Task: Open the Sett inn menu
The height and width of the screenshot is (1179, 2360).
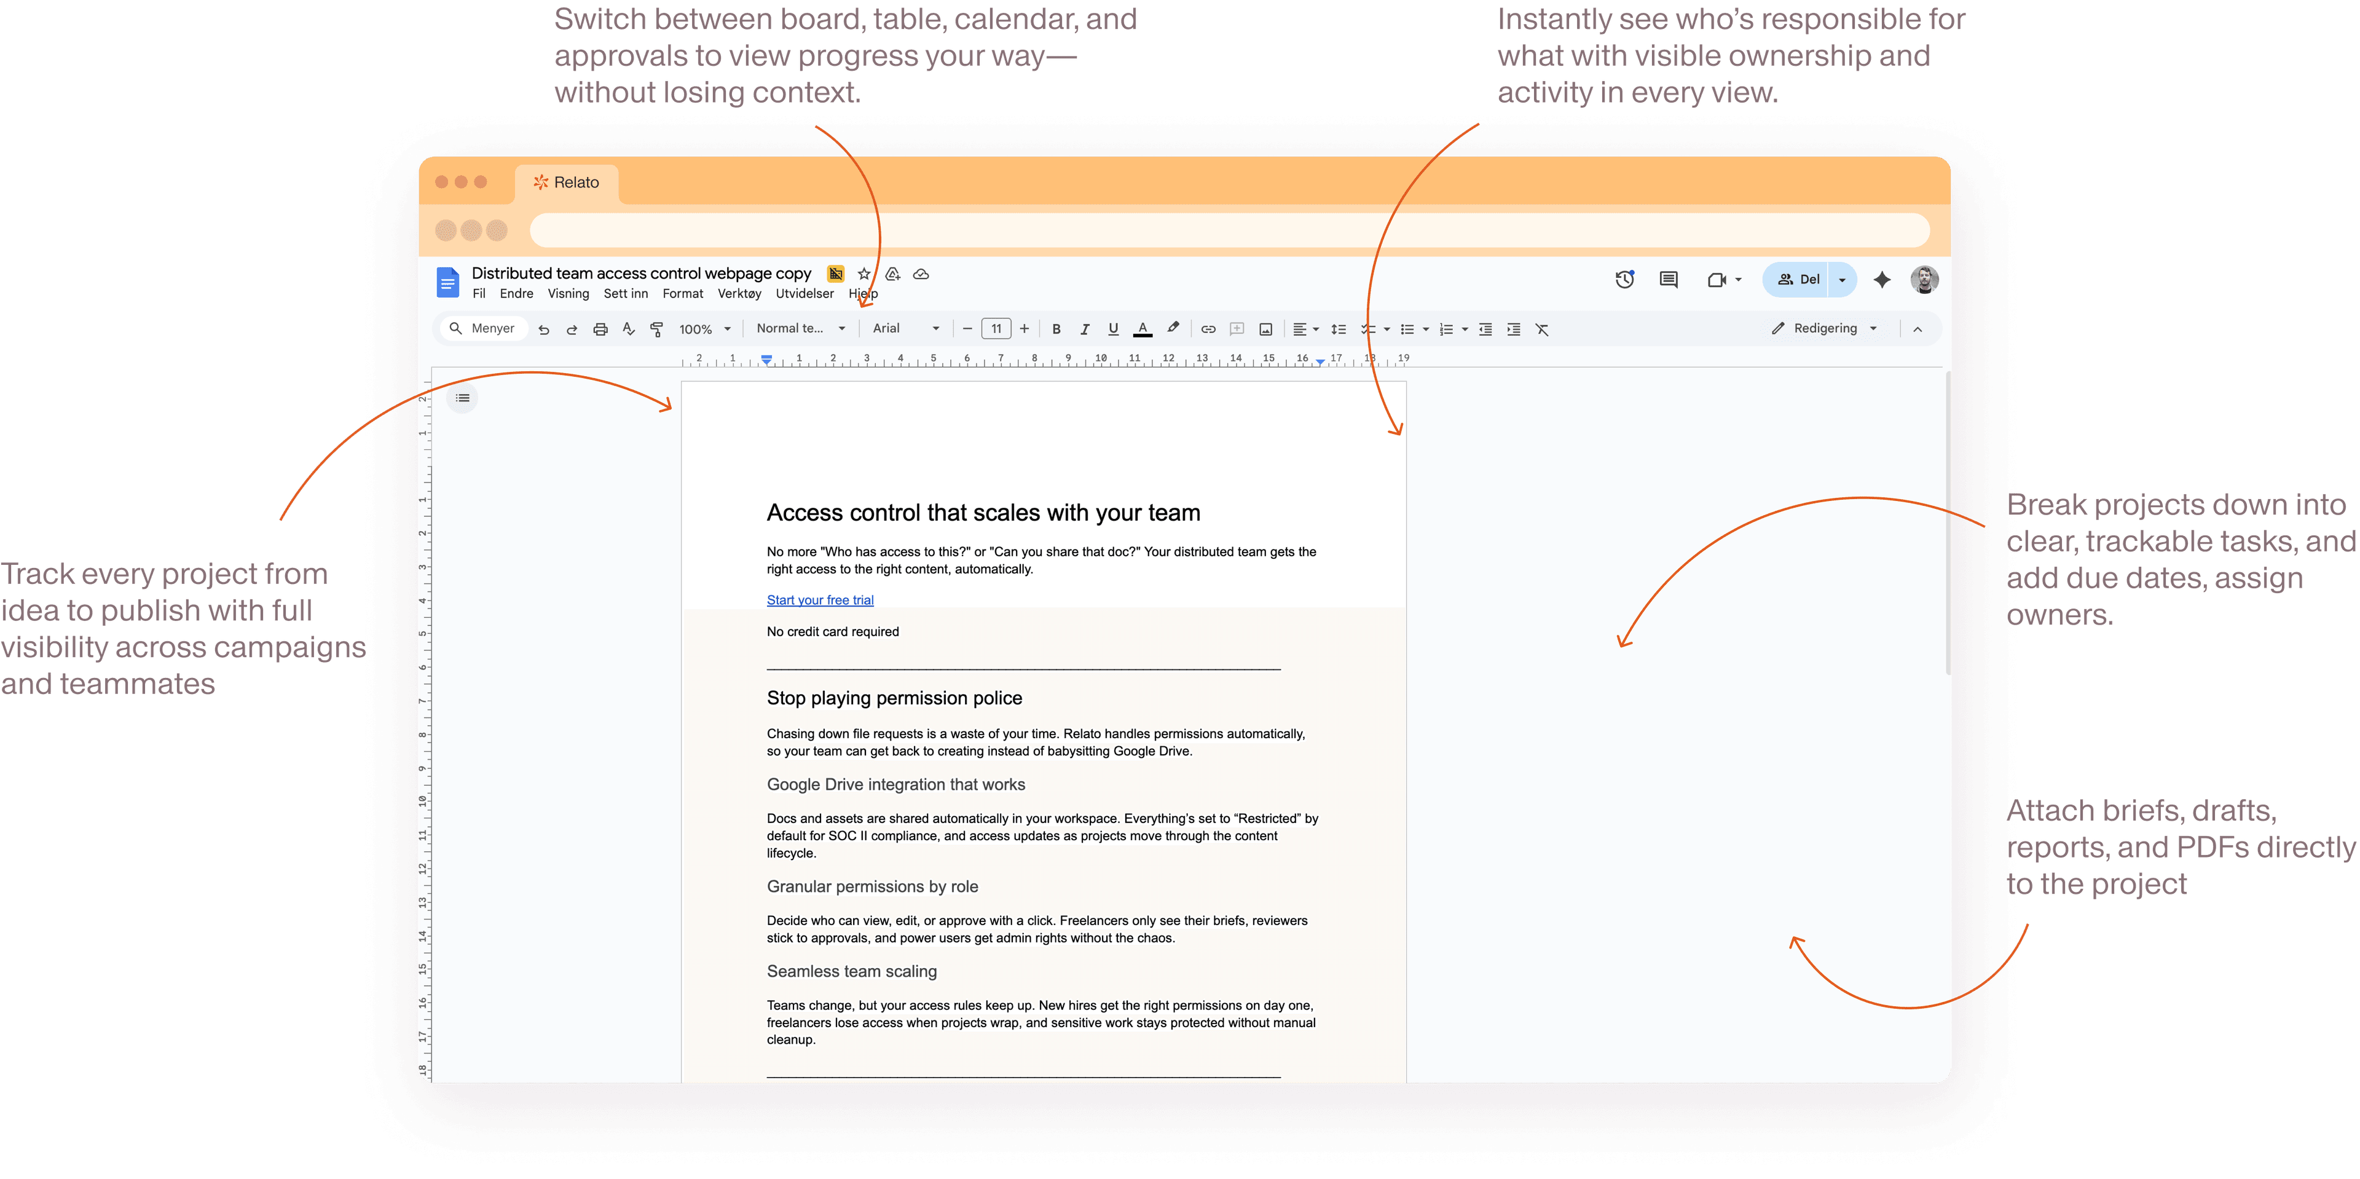Action: coord(625,293)
